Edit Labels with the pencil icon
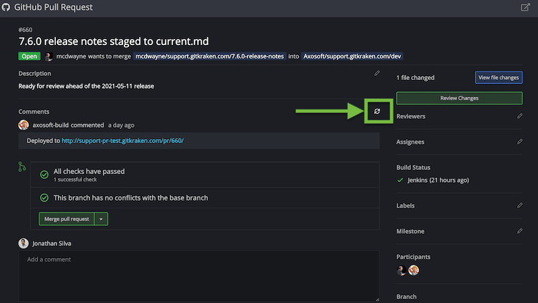Viewport: 538px width, 303px height. (520, 205)
